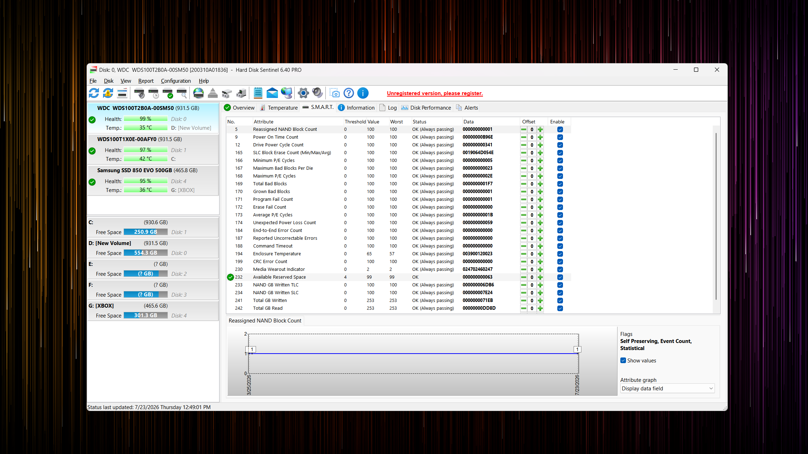Click the refresh with warning icon
Image resolution: width=808 pixels, height=454 pixels.
pyautogui.click(x=108, y=93)
